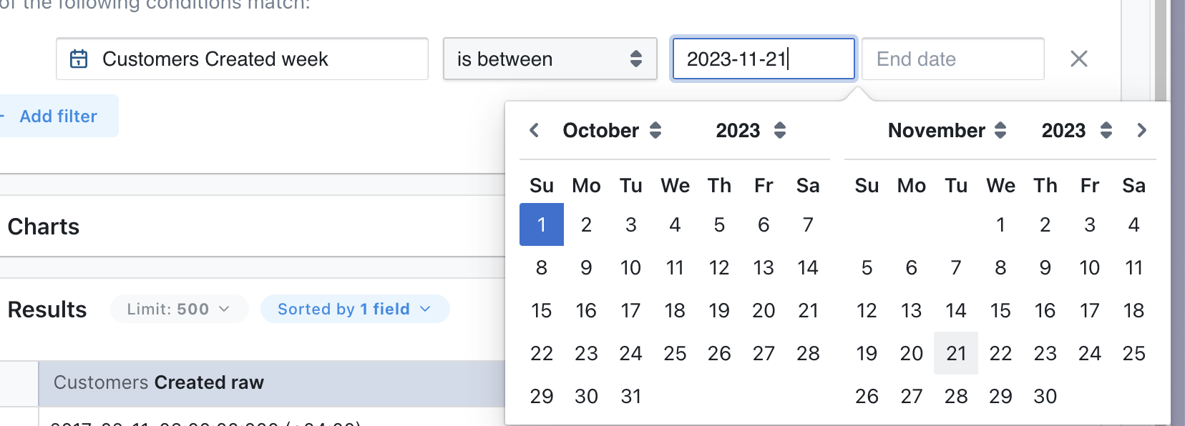Viewport: 1185px width, 426px height.
Task: Go to next month with right chevron
Action: coord(1141,130)
